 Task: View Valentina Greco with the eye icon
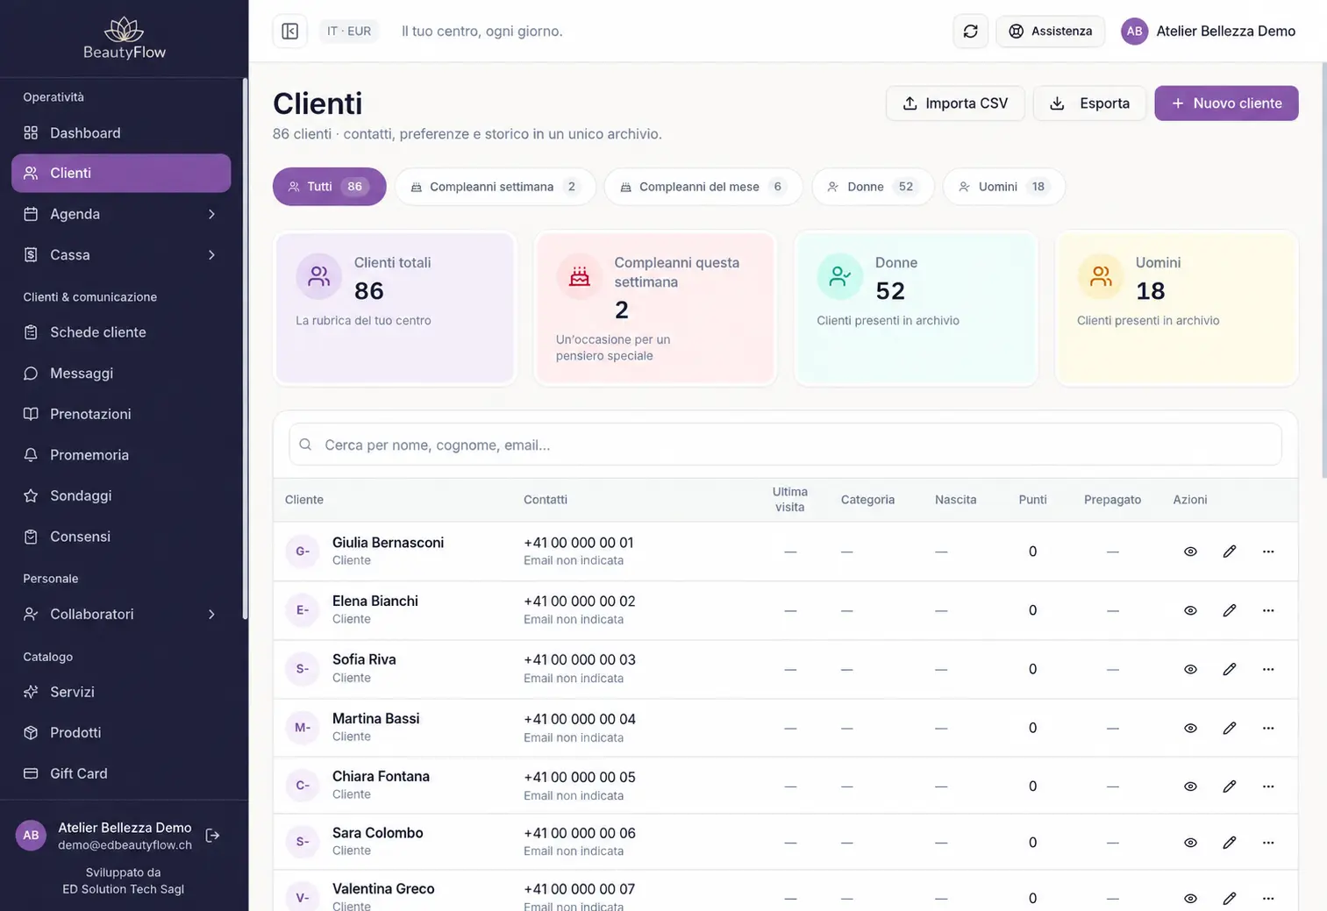(1190, 899)
